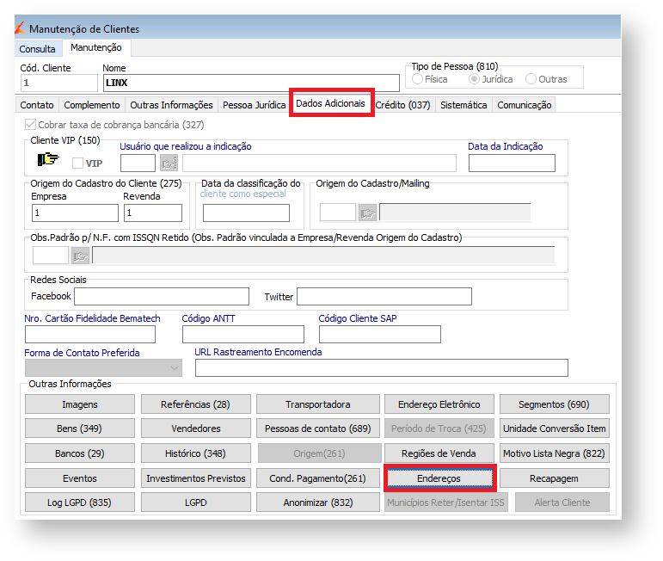Select the Física radio button
The image size is (663, 561).
[418, 79]
